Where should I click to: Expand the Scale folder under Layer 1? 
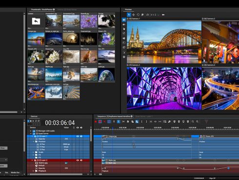tap(34, 152)
